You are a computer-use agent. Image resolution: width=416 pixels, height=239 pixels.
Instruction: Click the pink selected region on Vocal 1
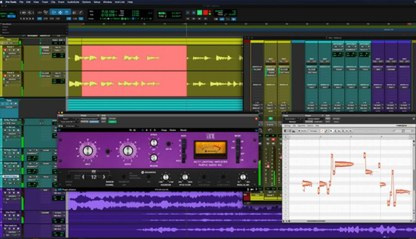pyautogui.click(x=134, y=58)
